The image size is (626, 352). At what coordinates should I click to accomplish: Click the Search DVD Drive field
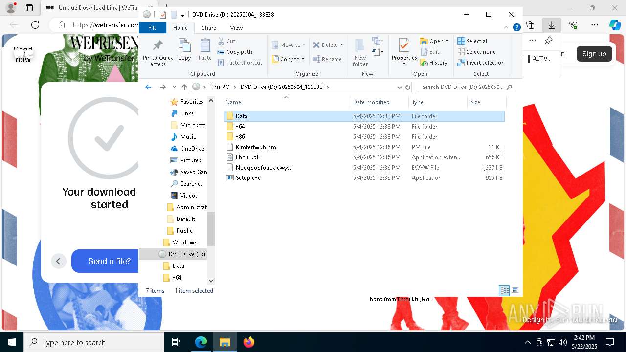tap(467, 87)
